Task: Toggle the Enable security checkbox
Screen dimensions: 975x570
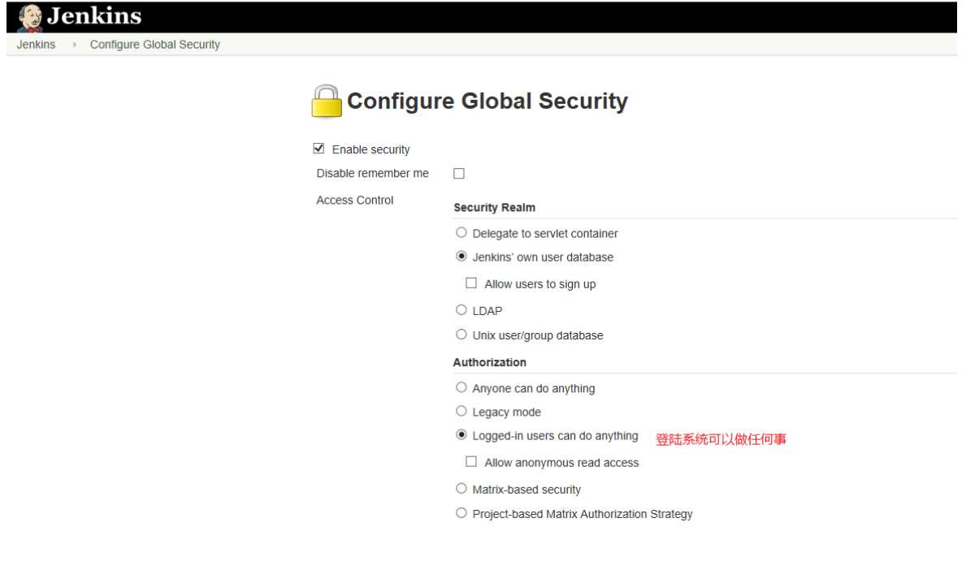Action: pyautogui.click(x=318, y=149)
